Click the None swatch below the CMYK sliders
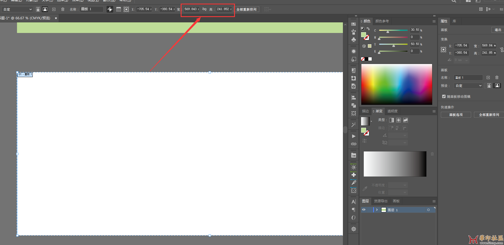 363,59
